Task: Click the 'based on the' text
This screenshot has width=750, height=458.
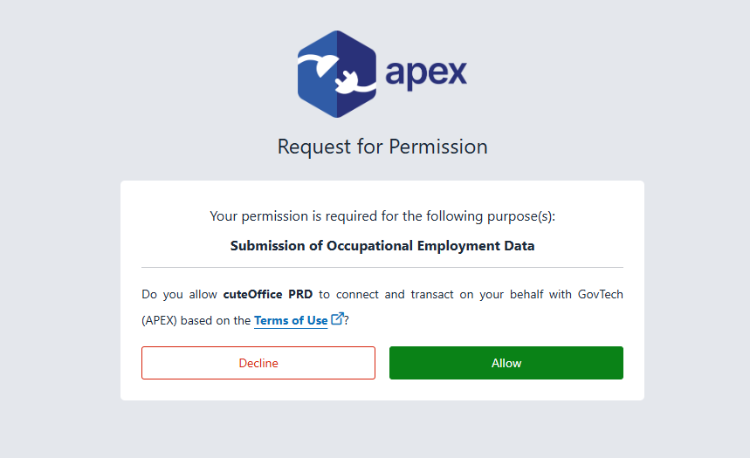Action: tap(217, 320)
